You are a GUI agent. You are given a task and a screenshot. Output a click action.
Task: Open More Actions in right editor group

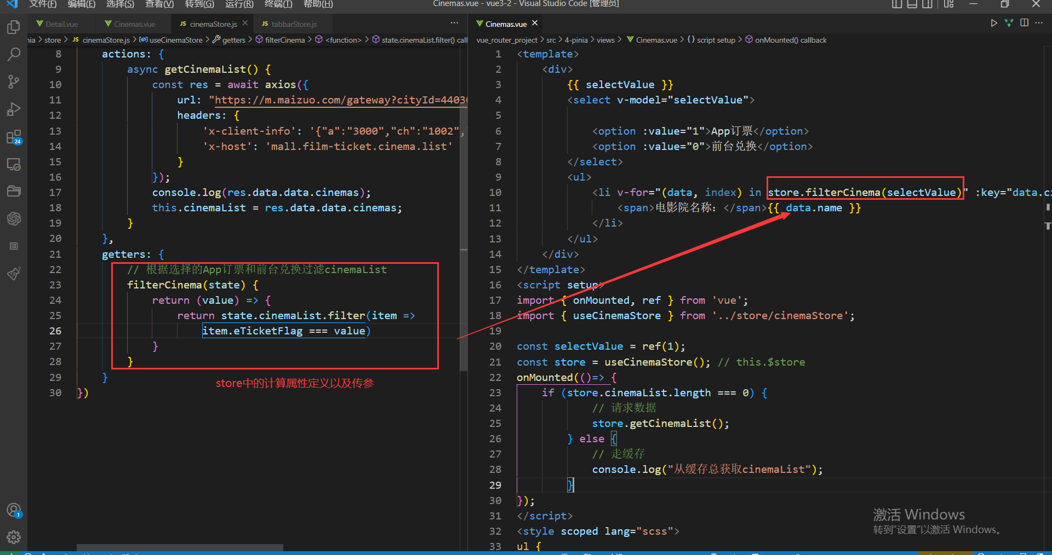click(1039, 23)
